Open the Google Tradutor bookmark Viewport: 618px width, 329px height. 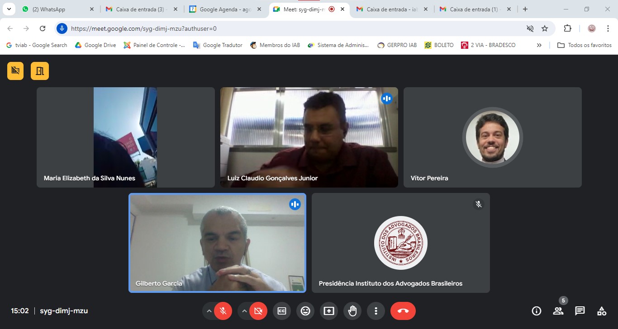(218, 45)
